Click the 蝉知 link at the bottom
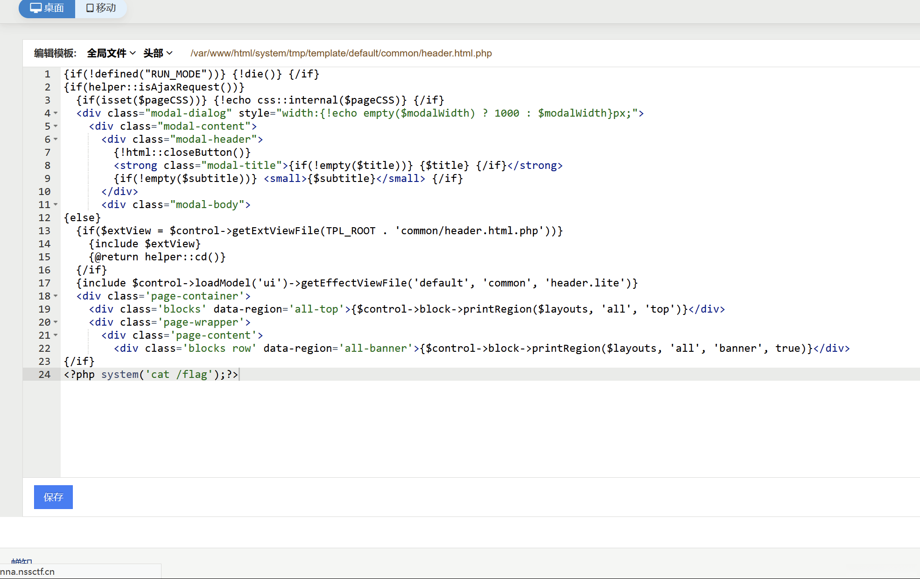 (21, 560)
